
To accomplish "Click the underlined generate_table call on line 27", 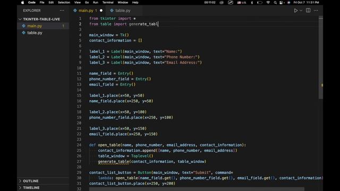I will 113,161.
